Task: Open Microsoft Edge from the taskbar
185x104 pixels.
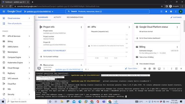Action: click(x=80, y=101)
